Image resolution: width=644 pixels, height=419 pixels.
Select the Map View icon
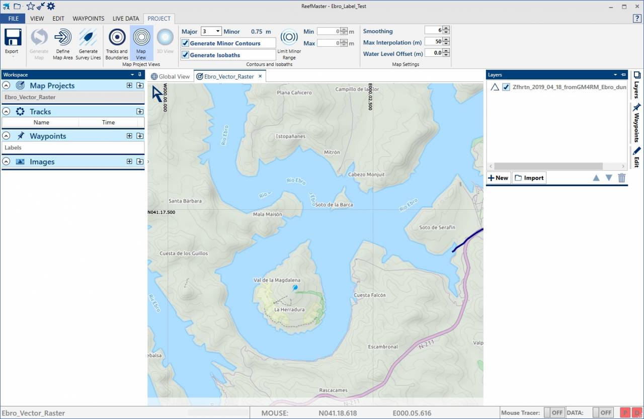pos(141,38)
